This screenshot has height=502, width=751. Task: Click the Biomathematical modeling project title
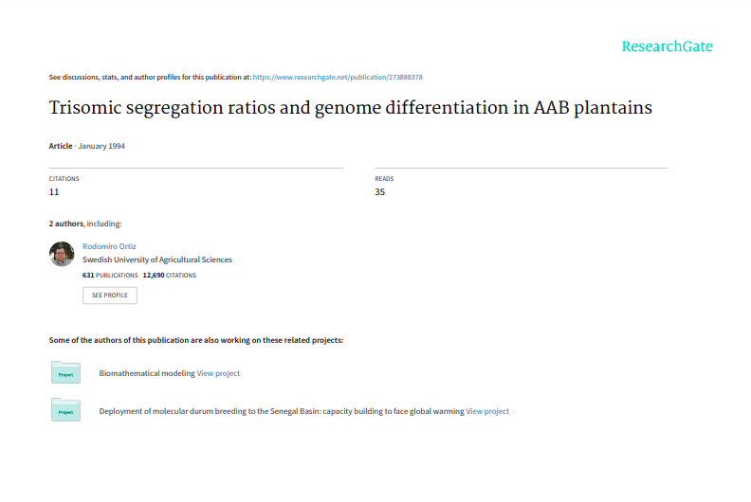147,373
